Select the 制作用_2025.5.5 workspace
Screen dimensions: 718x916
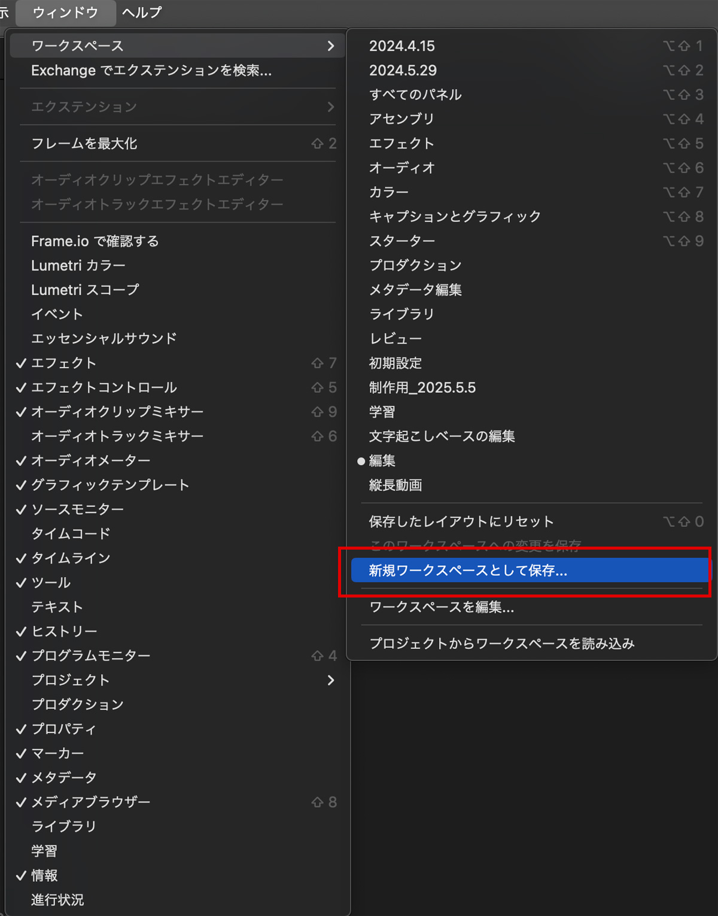pos(422,388)
